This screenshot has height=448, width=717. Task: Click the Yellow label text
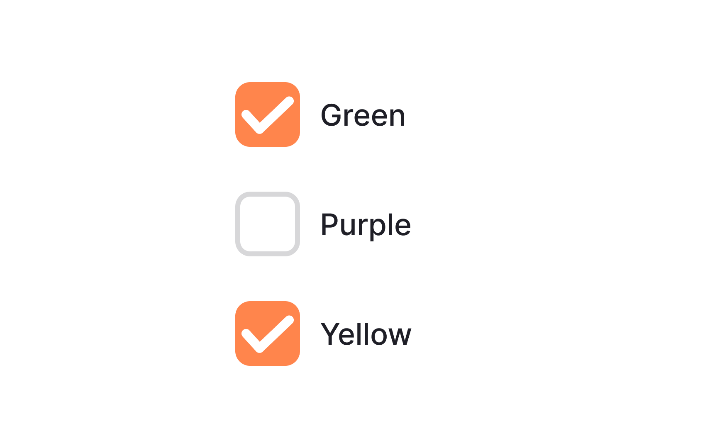[365, 335]
